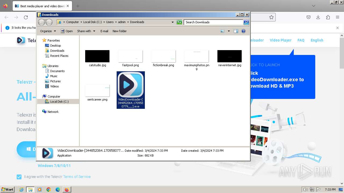The width and height of the screenshot is (344, 193).
Task: Click Video Player link on Televzr page
Action: (x=281, y=40)
